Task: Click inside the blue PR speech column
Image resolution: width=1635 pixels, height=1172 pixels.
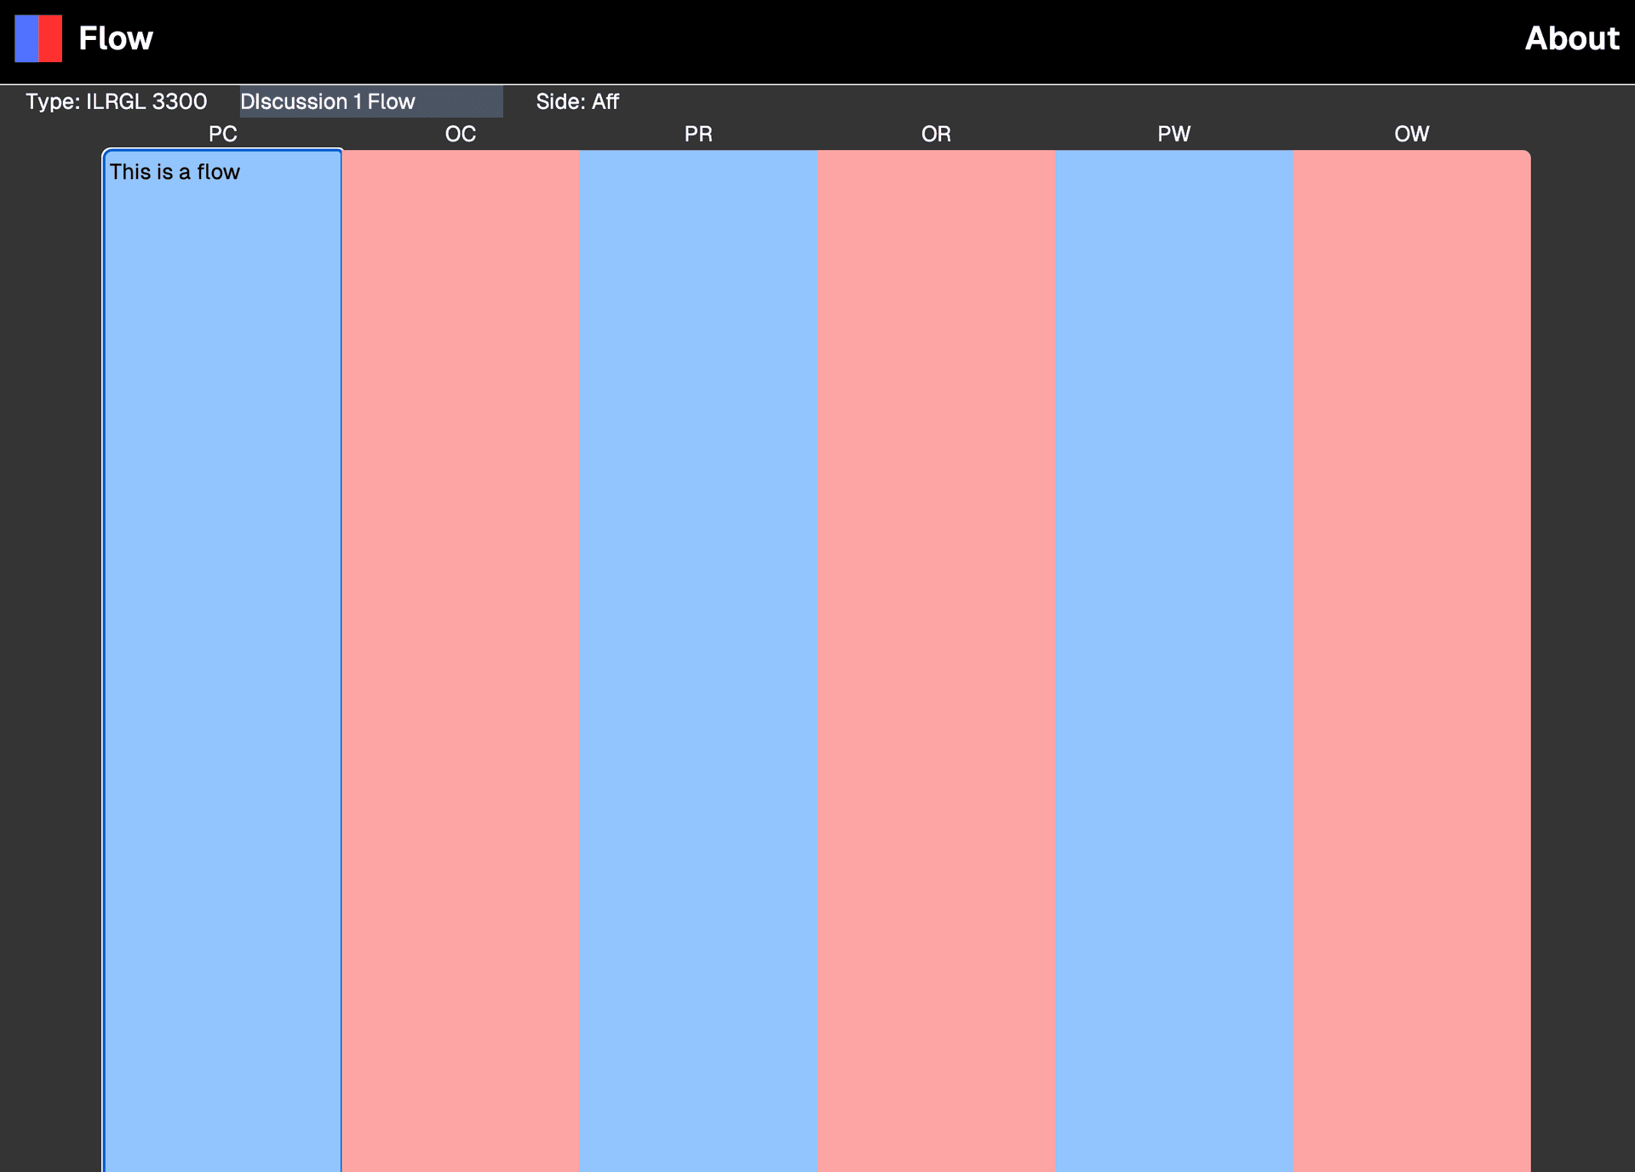Action: point(697,596)
